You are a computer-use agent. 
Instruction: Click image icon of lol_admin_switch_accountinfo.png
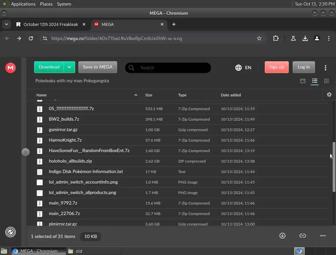point(40,182)
